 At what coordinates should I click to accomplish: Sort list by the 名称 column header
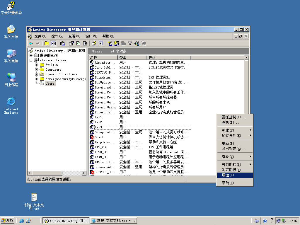click(103, 58)
